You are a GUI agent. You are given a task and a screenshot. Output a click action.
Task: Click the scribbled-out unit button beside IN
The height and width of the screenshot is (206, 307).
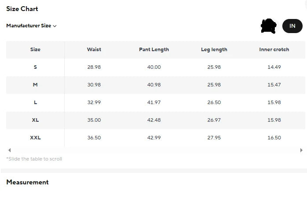[269, 26]
